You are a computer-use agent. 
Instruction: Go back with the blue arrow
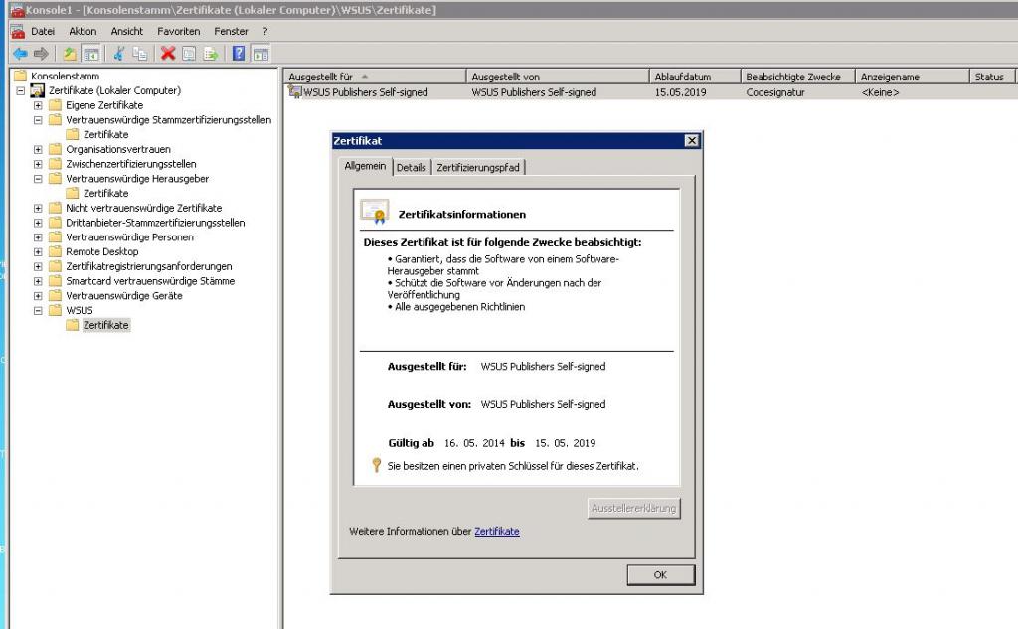pos(20,54)
